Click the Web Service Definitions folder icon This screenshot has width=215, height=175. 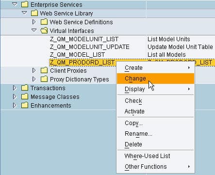click(x=44, y=22)
